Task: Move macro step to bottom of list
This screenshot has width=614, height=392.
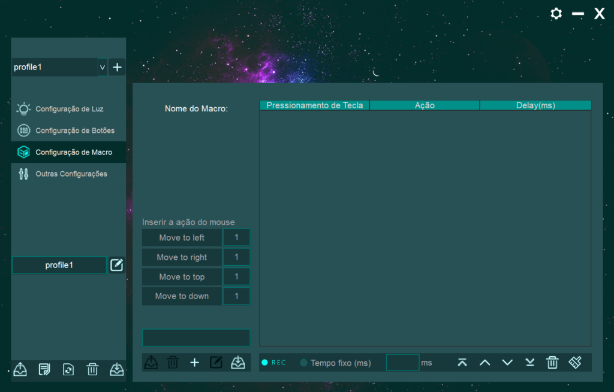Action: (530, 362)
